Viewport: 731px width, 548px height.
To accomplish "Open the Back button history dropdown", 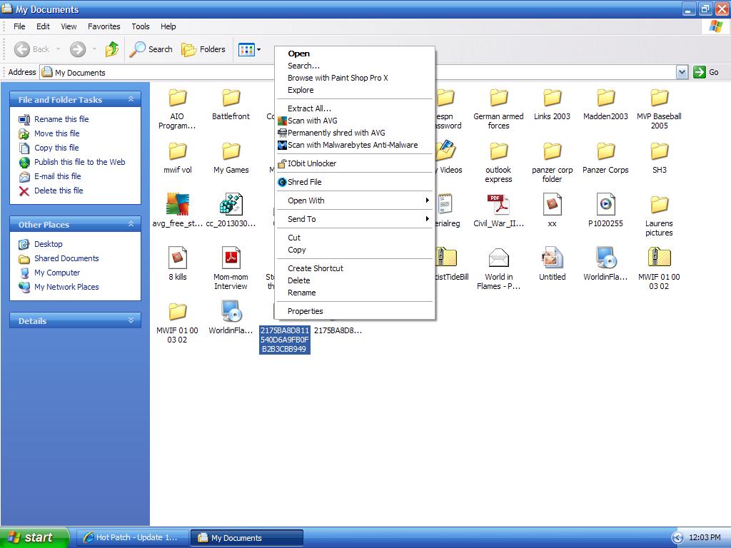I will [x=59, y=49].
